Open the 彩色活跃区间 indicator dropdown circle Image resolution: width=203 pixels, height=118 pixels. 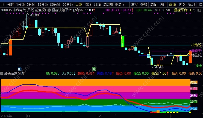[2, 74]
